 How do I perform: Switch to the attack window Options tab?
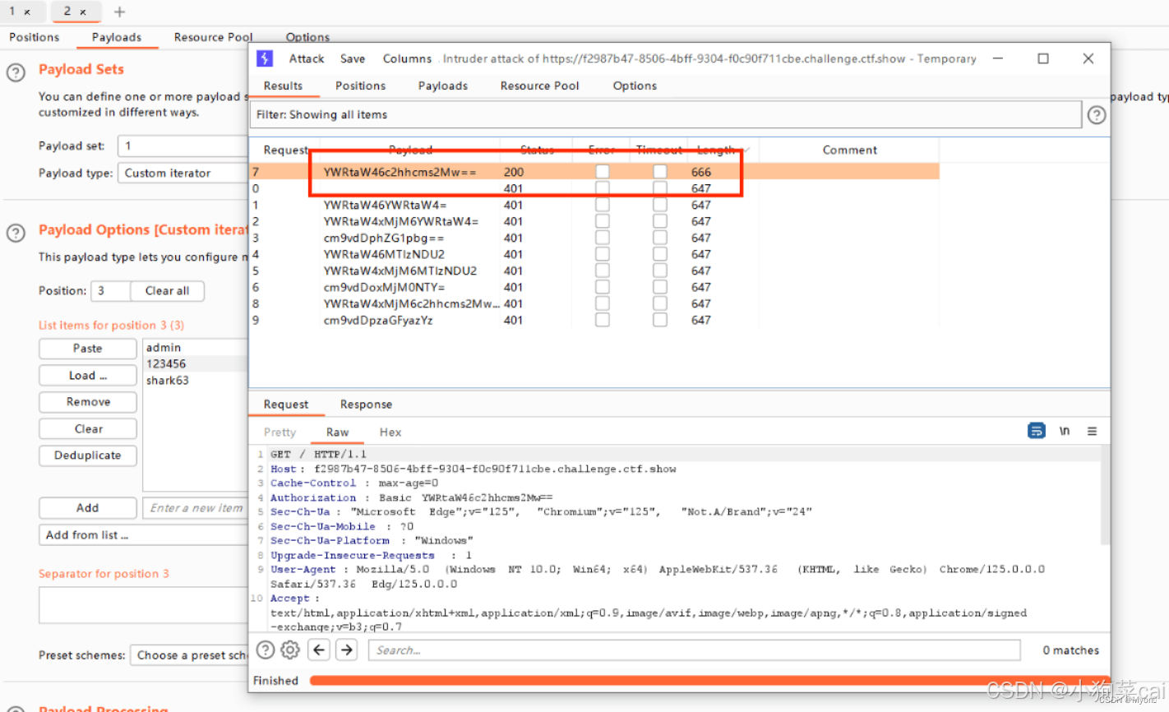[x=635, y=86]
